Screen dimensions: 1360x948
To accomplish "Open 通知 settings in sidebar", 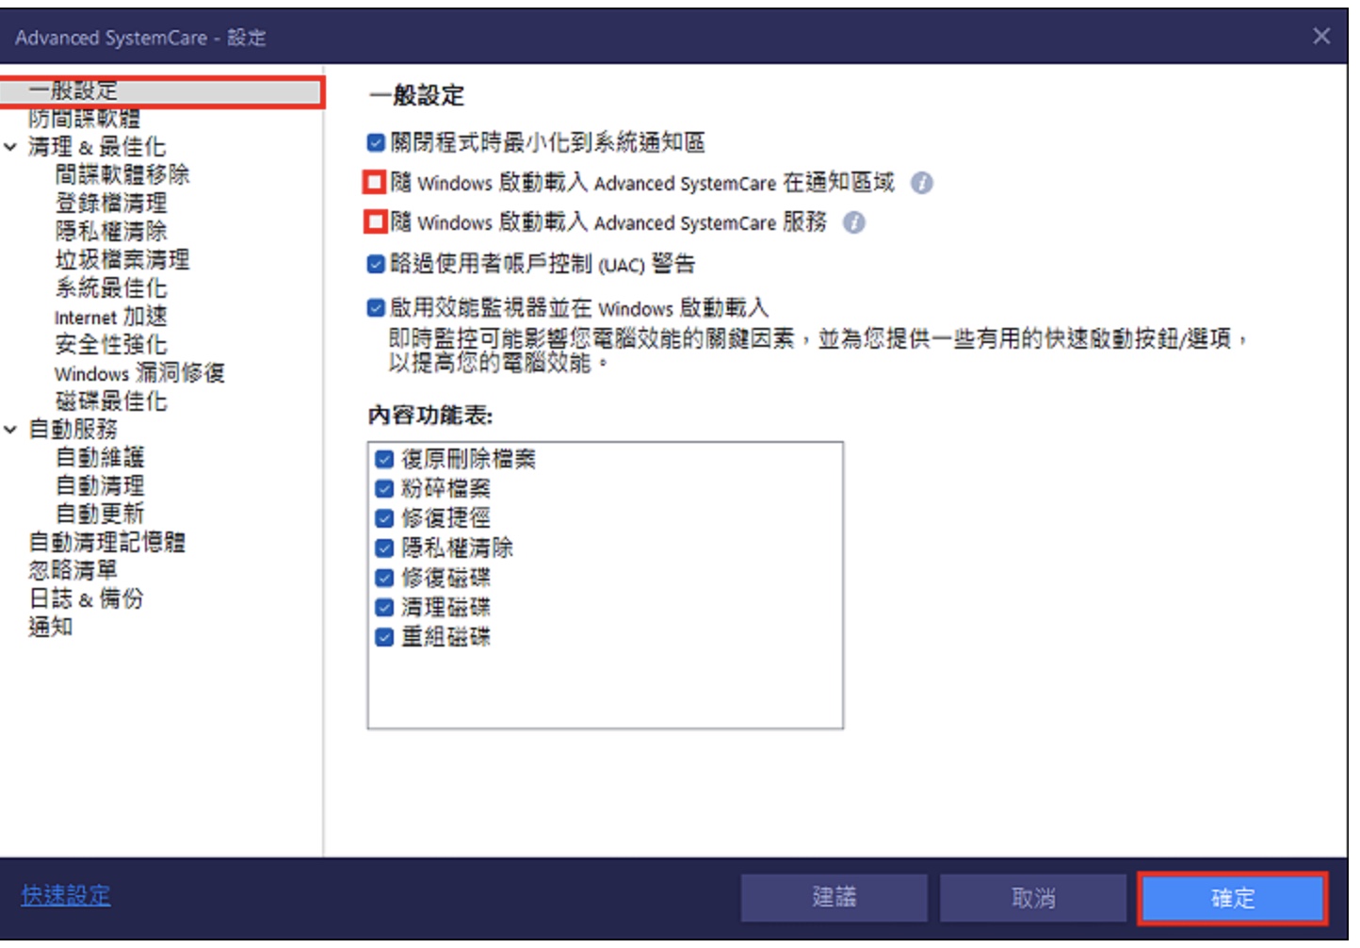I will pos(51,628).
